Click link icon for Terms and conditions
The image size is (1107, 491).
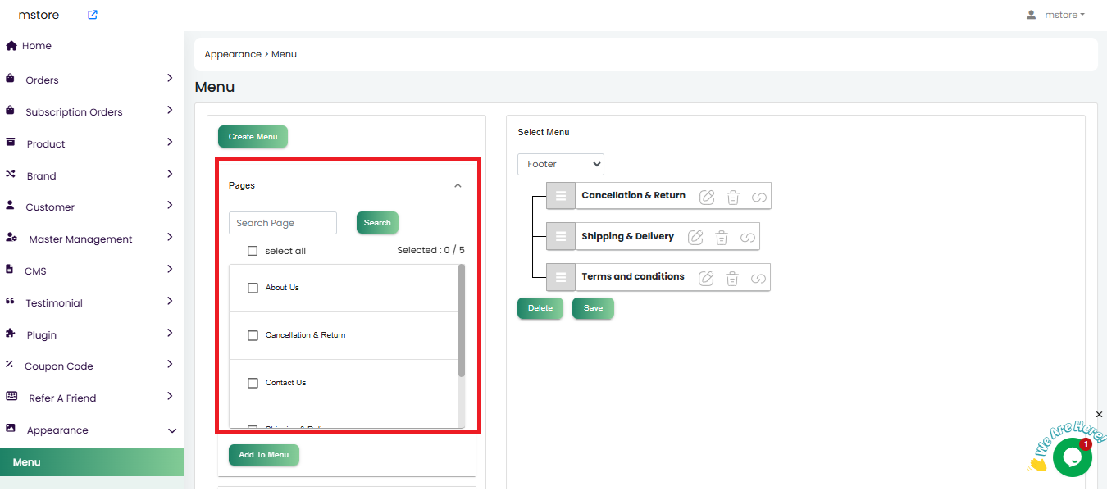pyautogui.click(x=758, y=278)
